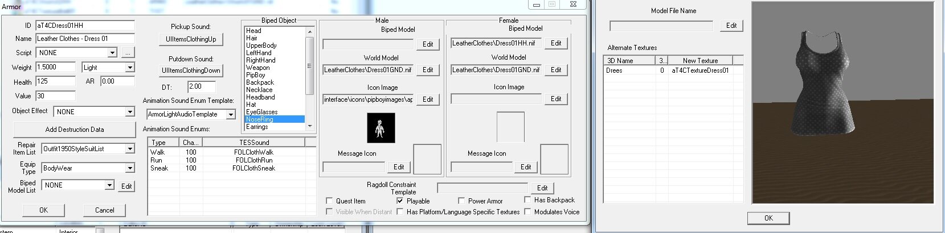Image resolution: width=945 pixels, height=233 pixels.
Task: Click Edit for Female World Model
Action: [556, 70]
